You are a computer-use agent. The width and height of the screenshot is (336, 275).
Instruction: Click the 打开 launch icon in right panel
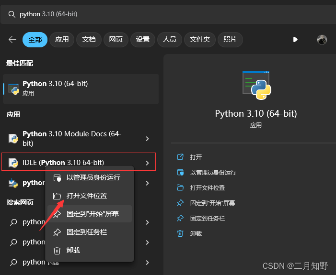(x=180, y=157)
